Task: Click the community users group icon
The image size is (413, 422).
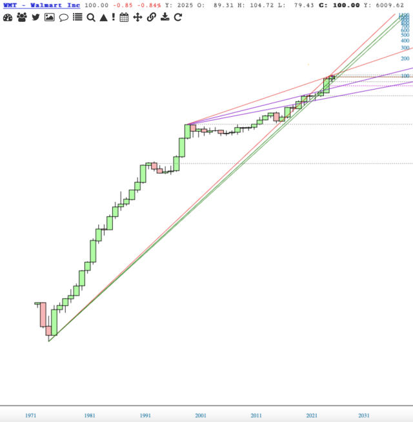Action: (x=22, y=17)
